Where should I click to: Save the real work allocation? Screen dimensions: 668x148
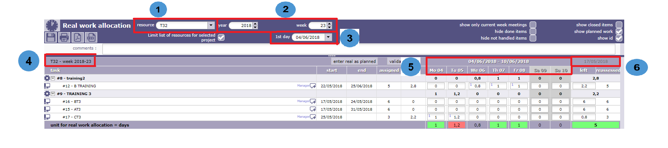click(x=51, y=37)
